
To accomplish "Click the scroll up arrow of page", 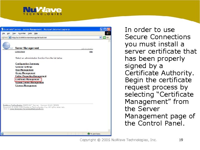I will pyautogui.click(x=109, y=41).
